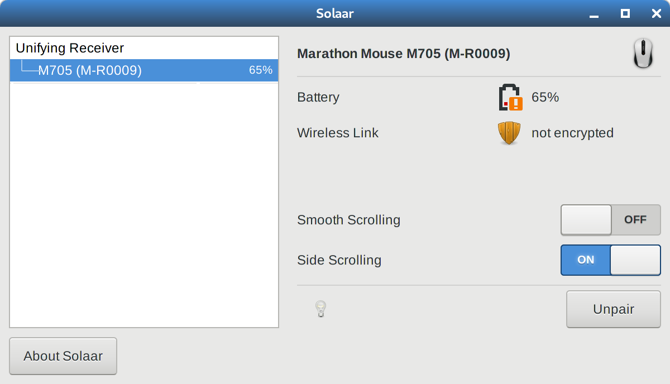Click the Smooth Scrolling label
670x384 pixels.
tap(349, 220)
